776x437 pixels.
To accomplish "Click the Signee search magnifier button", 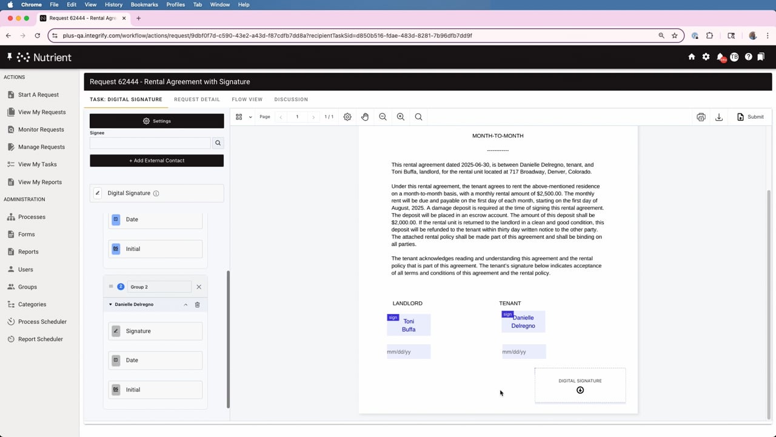I will (218, 143).
